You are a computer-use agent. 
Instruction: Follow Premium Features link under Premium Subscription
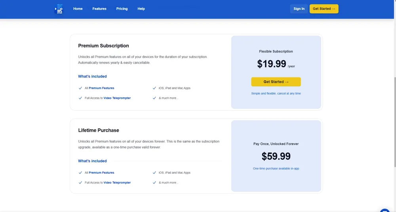(101, 88)
